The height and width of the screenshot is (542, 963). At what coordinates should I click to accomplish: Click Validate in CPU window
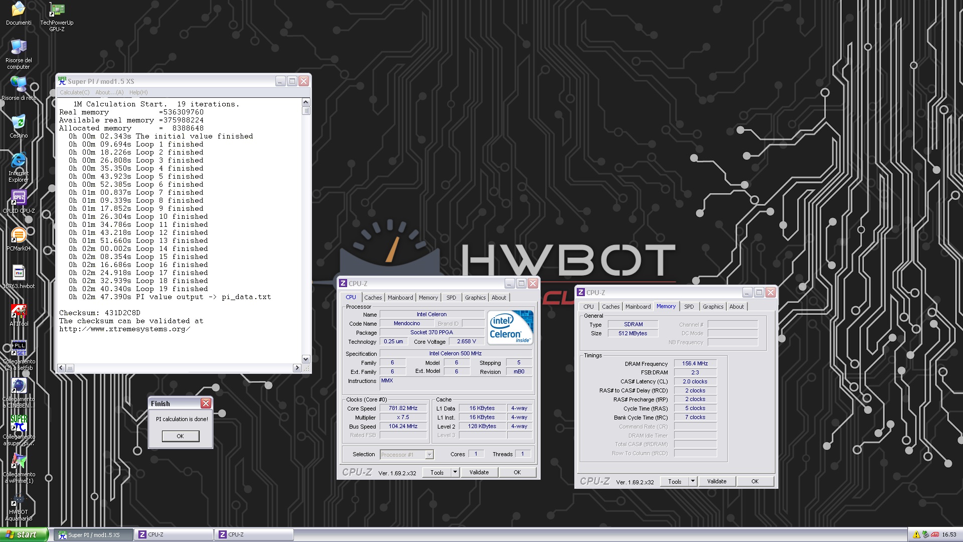coord(479,472)
